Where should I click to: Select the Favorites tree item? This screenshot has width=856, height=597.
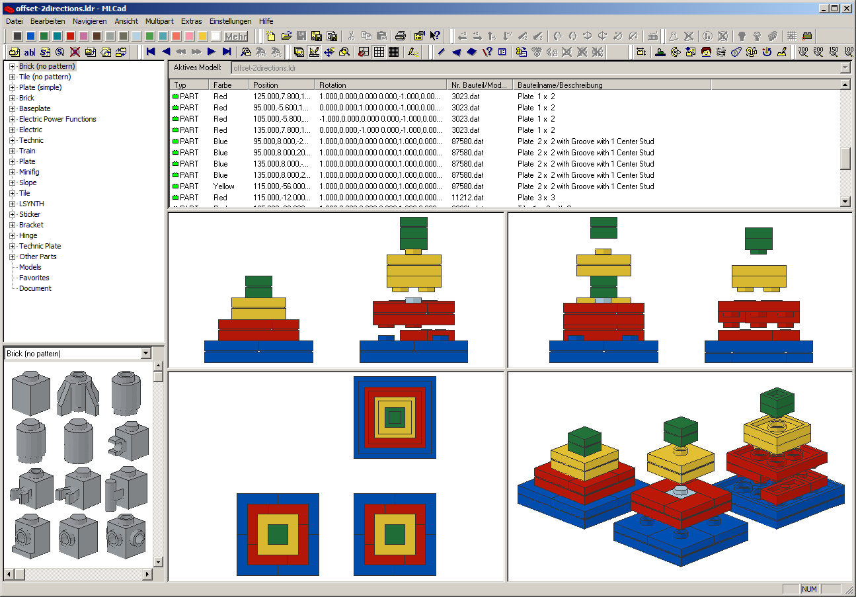coord(34,278)
